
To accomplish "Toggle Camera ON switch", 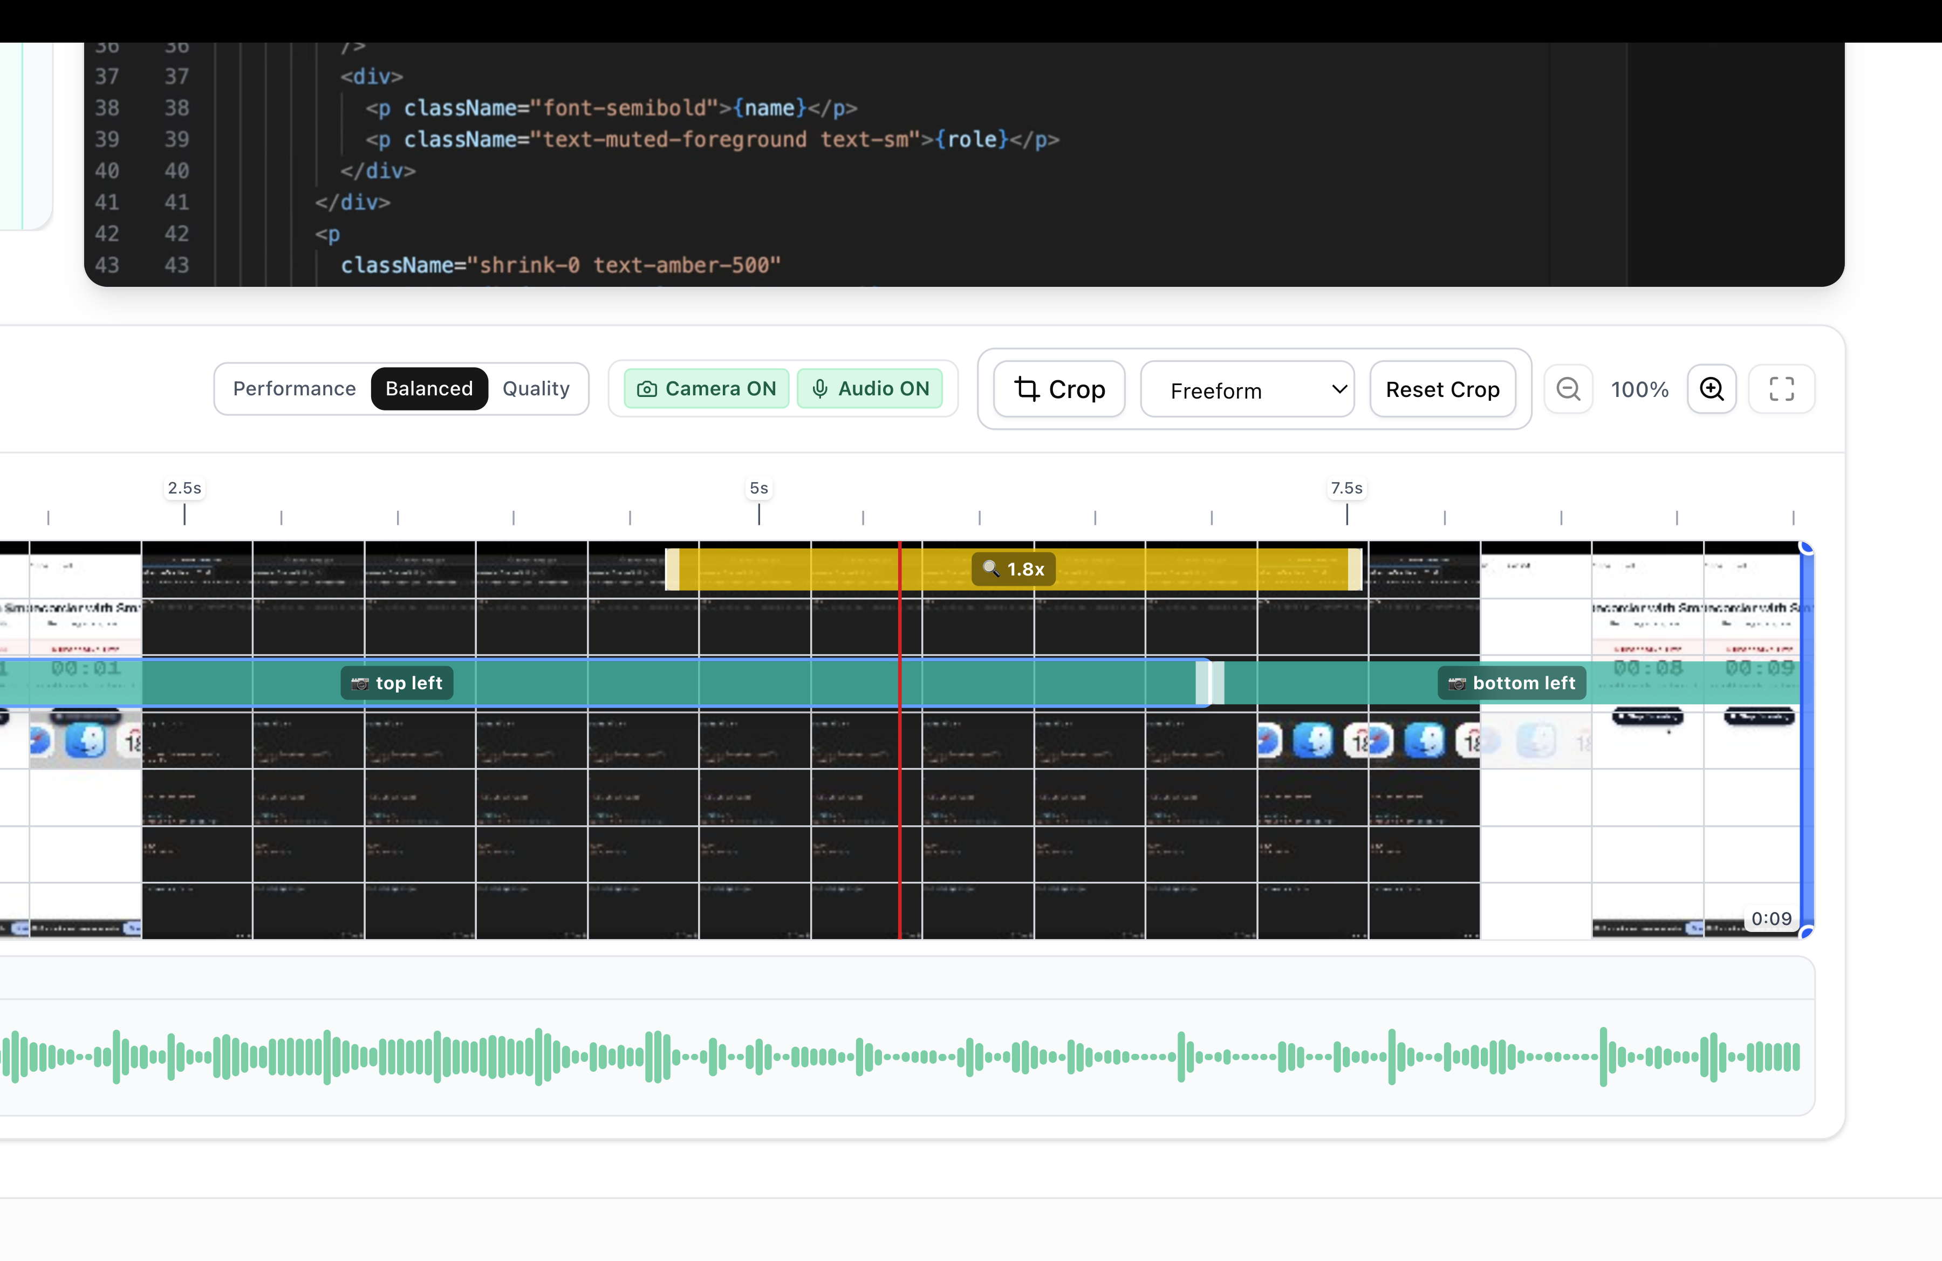I will click(706, 389).
